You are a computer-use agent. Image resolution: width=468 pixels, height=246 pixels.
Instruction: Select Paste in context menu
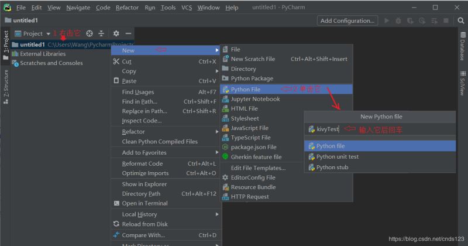(166, 81)
